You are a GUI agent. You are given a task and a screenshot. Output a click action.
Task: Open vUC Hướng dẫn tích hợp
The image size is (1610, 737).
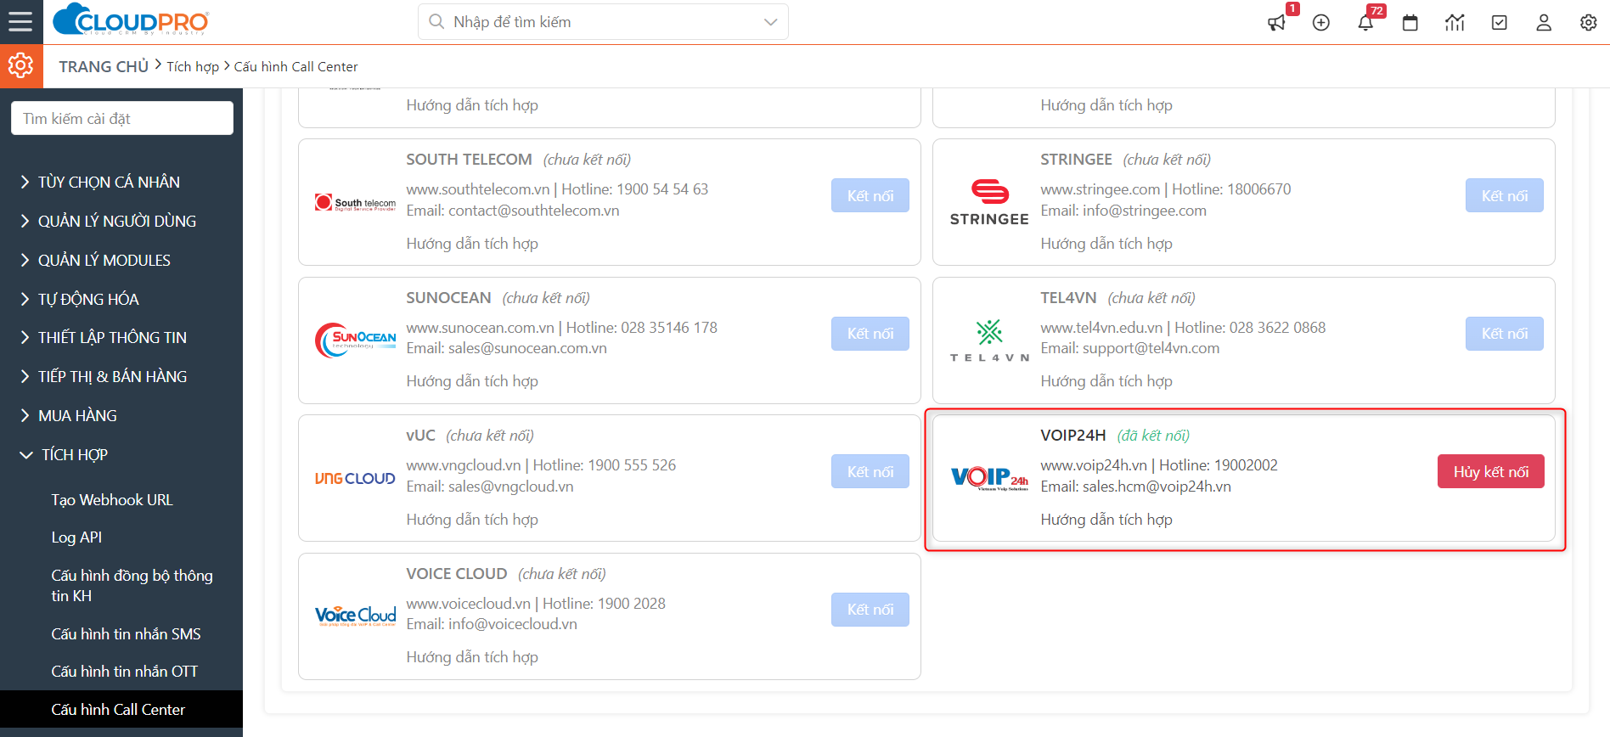coord(472,520)
